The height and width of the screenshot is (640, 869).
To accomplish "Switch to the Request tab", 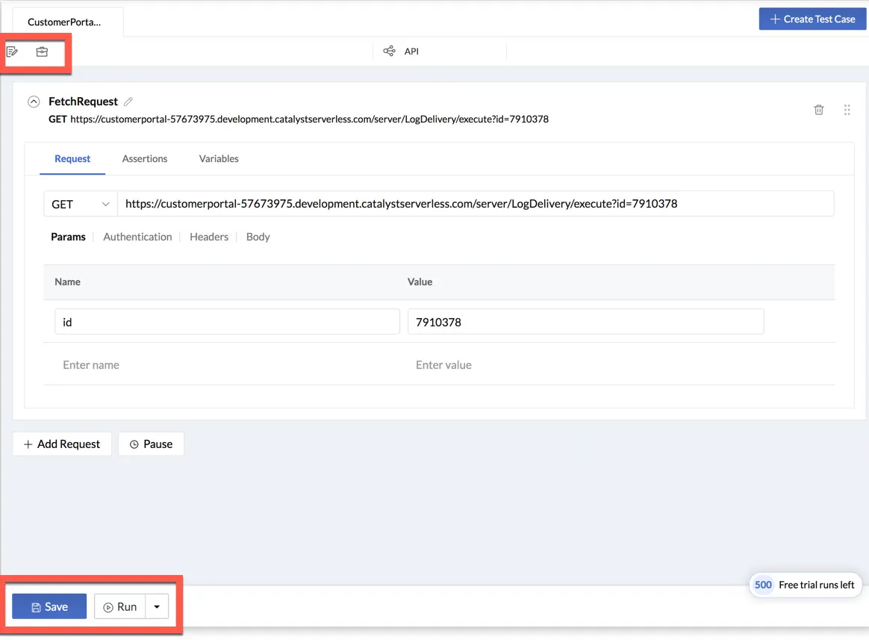I will [72, 158].
